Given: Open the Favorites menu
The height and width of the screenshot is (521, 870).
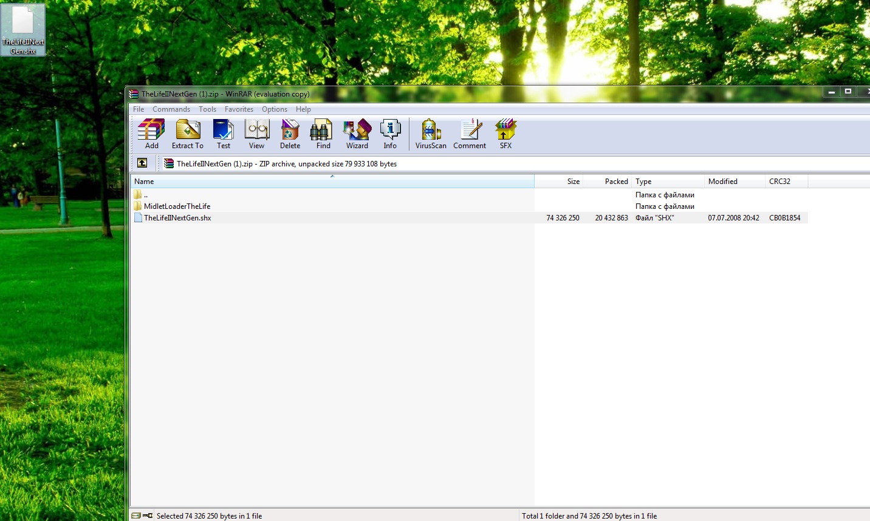Looking at the screenshot, I should (239, 109).
